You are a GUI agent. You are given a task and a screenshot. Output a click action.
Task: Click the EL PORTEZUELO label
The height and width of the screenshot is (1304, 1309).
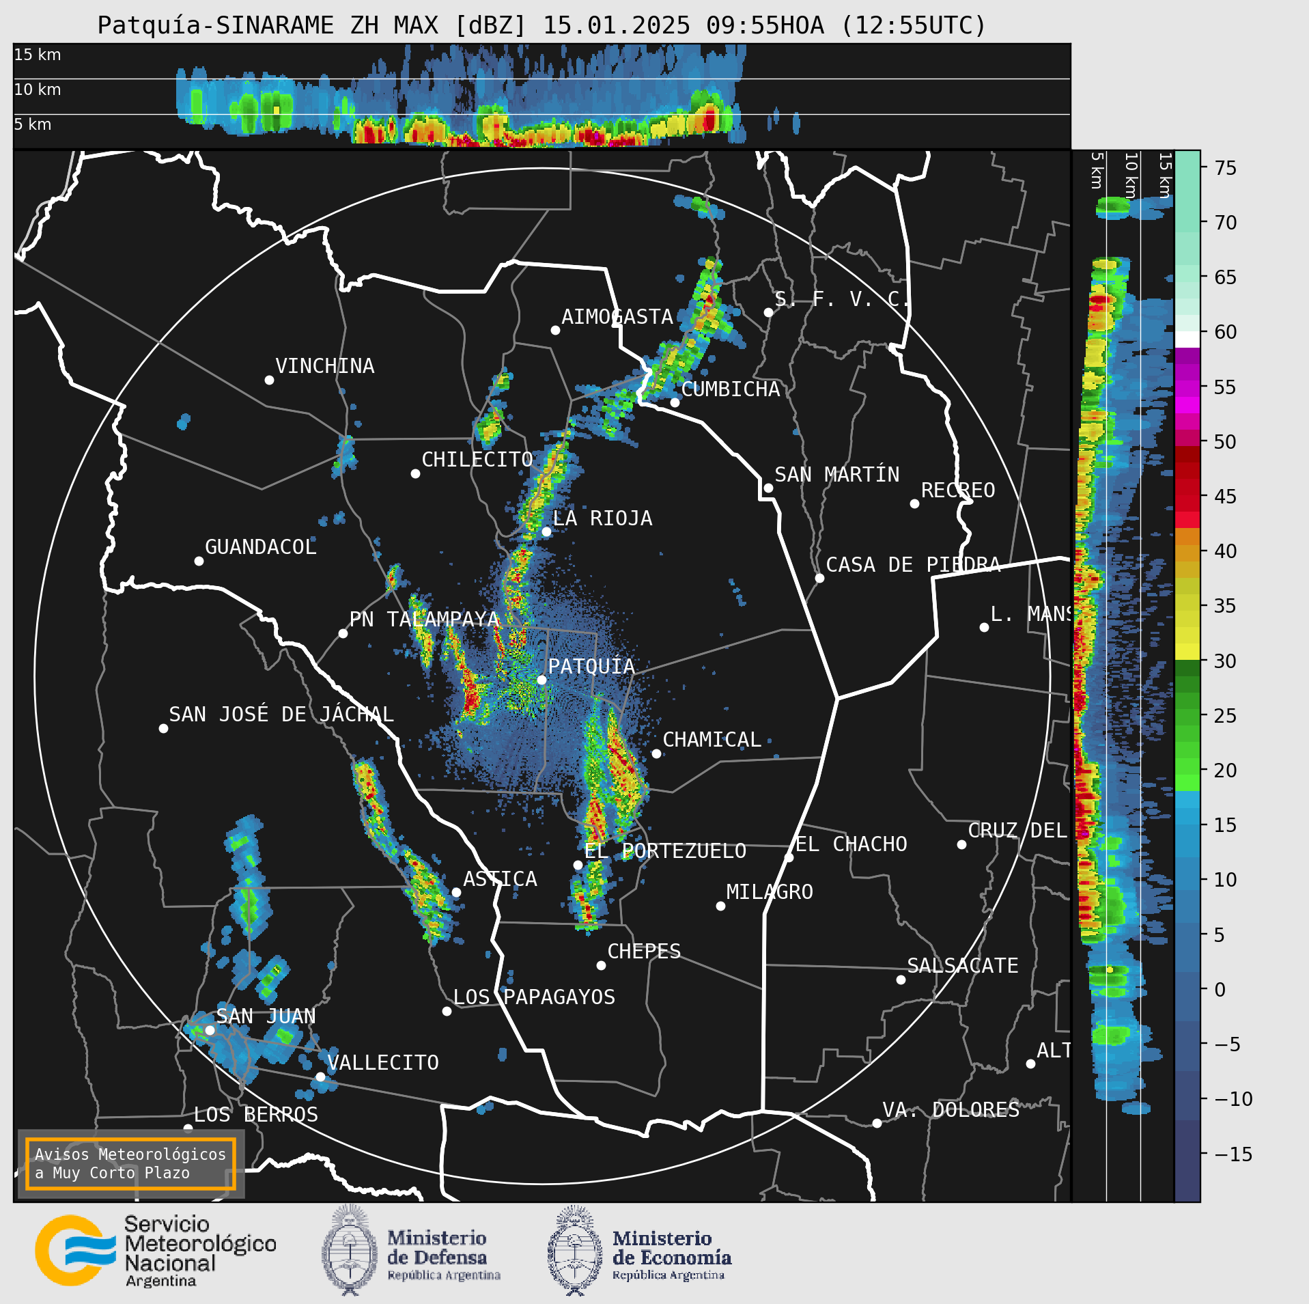[x=666, y=851]
